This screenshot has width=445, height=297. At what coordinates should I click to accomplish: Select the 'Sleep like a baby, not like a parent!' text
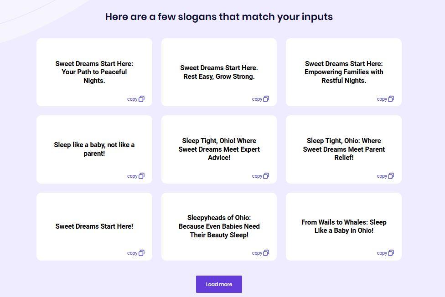coord(94,149)
